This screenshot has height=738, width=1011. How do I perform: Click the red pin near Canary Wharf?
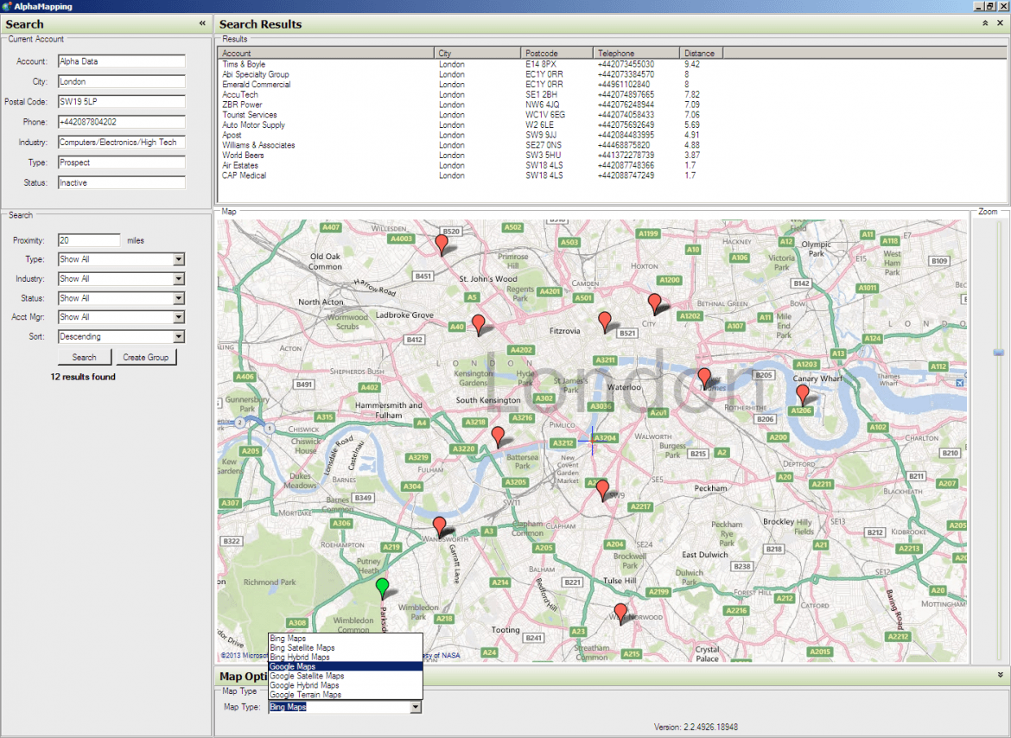(x=802, y=393)
